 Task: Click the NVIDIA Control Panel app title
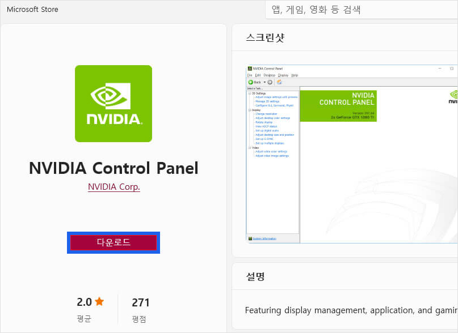point(114,168)
